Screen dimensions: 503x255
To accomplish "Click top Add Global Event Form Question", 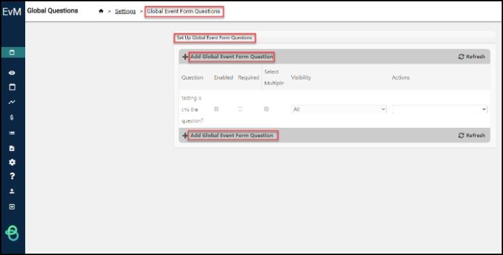I will click(231, 56).
